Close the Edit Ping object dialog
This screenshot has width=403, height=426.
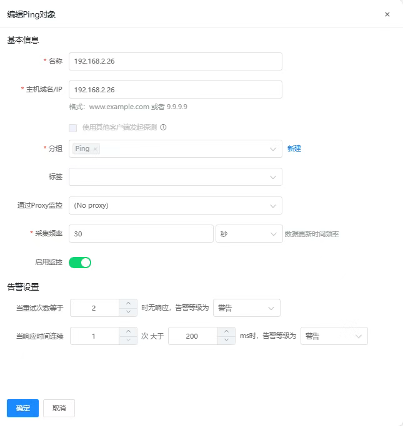387,14
